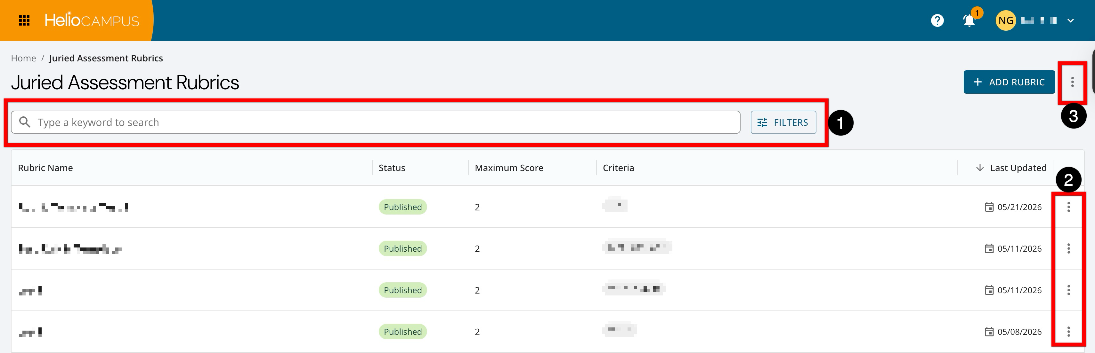Open actions menu for 05/08/2026 row
1095x353 pixels.
tap(1069, 331)
